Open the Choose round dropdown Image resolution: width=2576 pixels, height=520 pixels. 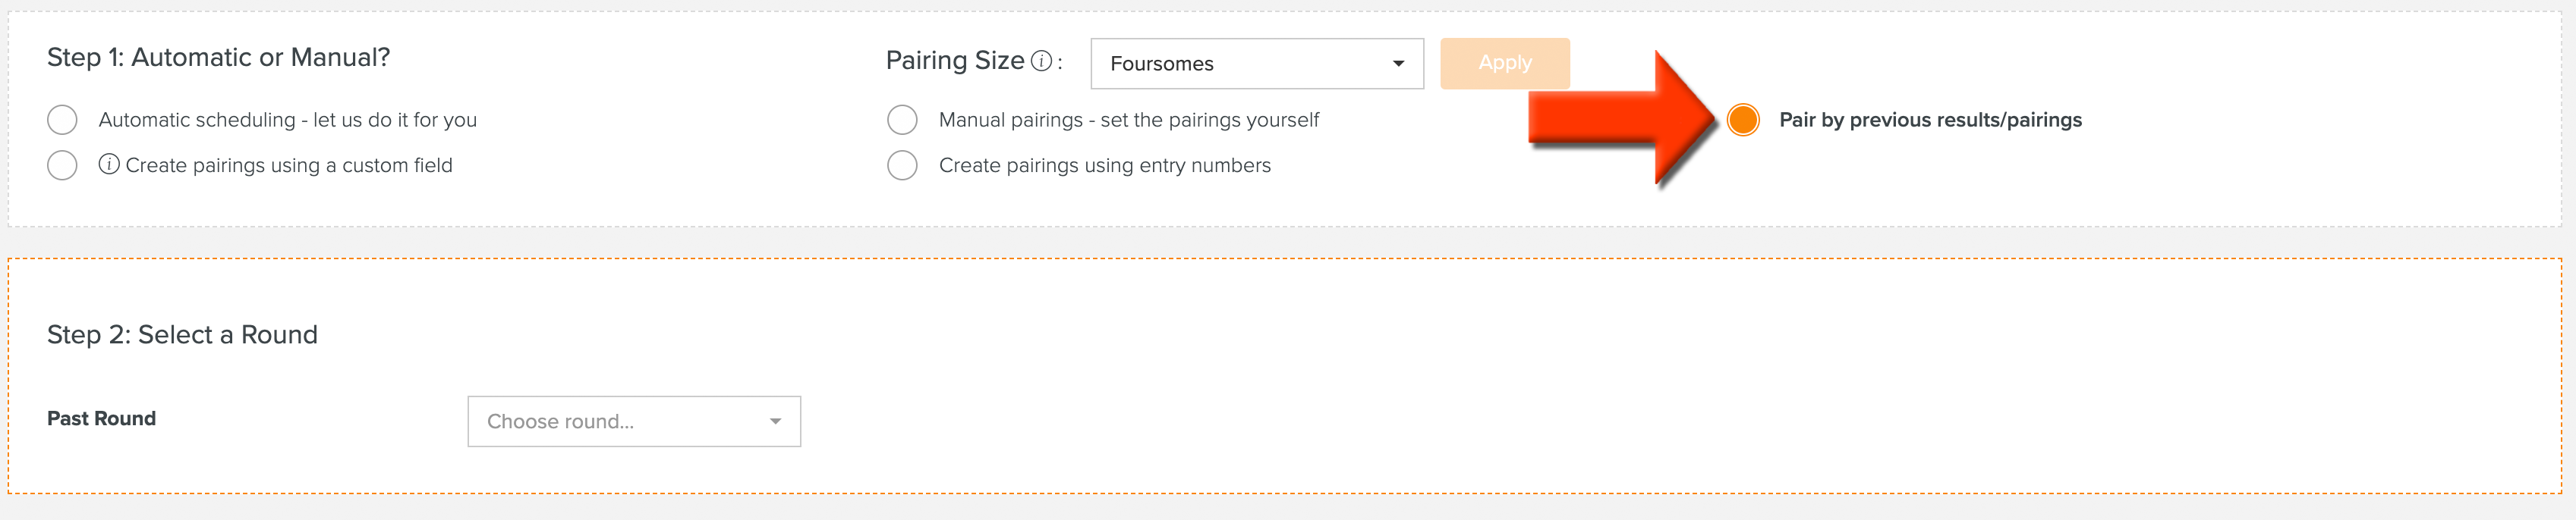pos(634,421)
